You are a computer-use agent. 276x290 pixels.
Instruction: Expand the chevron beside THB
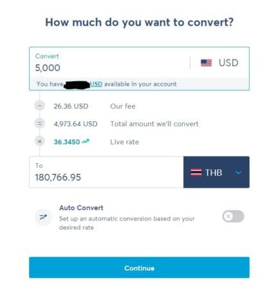pos(239,173)
